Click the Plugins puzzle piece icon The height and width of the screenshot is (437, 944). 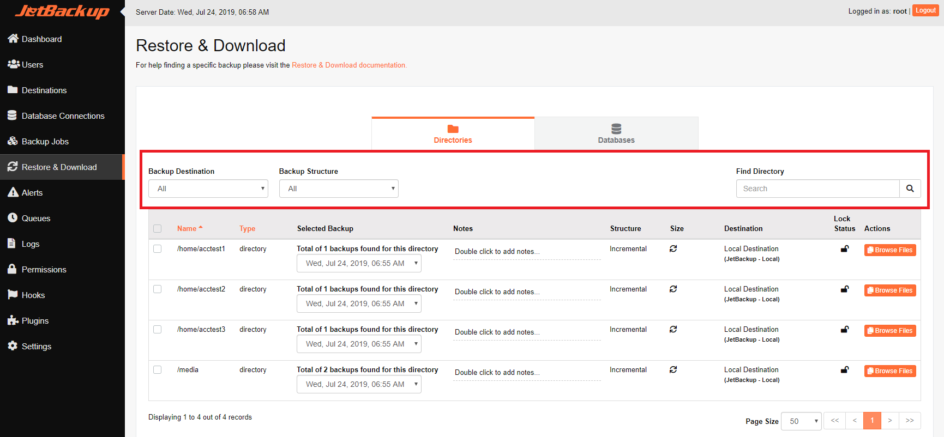tap(13, 320)
